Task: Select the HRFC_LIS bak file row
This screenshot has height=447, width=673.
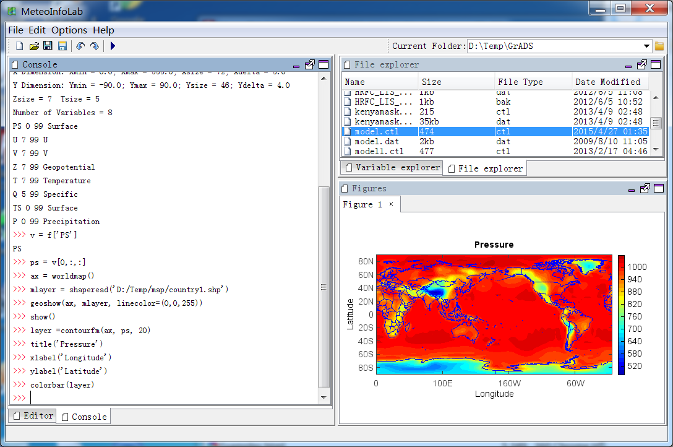Action: (x=495, y=102)
